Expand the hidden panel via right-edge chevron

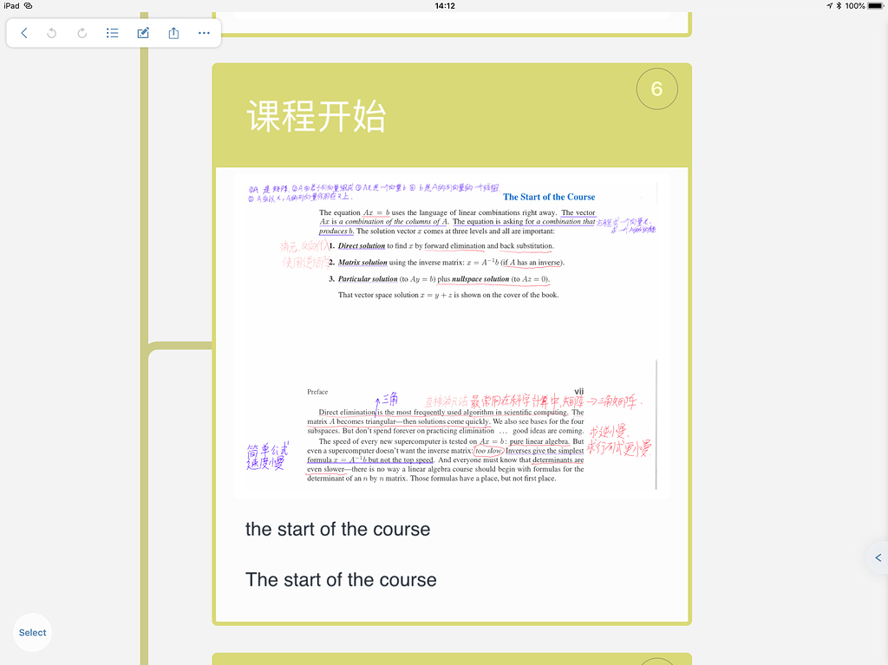click(878, 557)
